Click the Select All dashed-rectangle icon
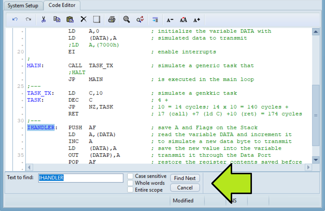The image size is (325, 211). (97, 20)
